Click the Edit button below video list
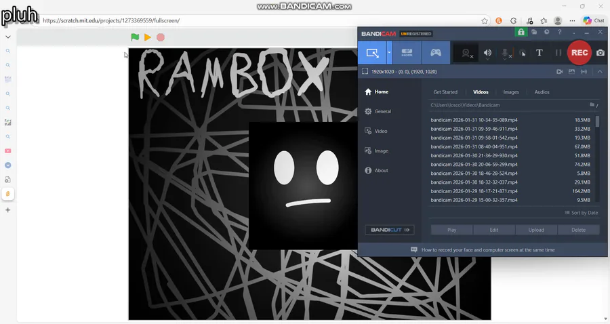610x324 pixels. click(x=494, y=230)
